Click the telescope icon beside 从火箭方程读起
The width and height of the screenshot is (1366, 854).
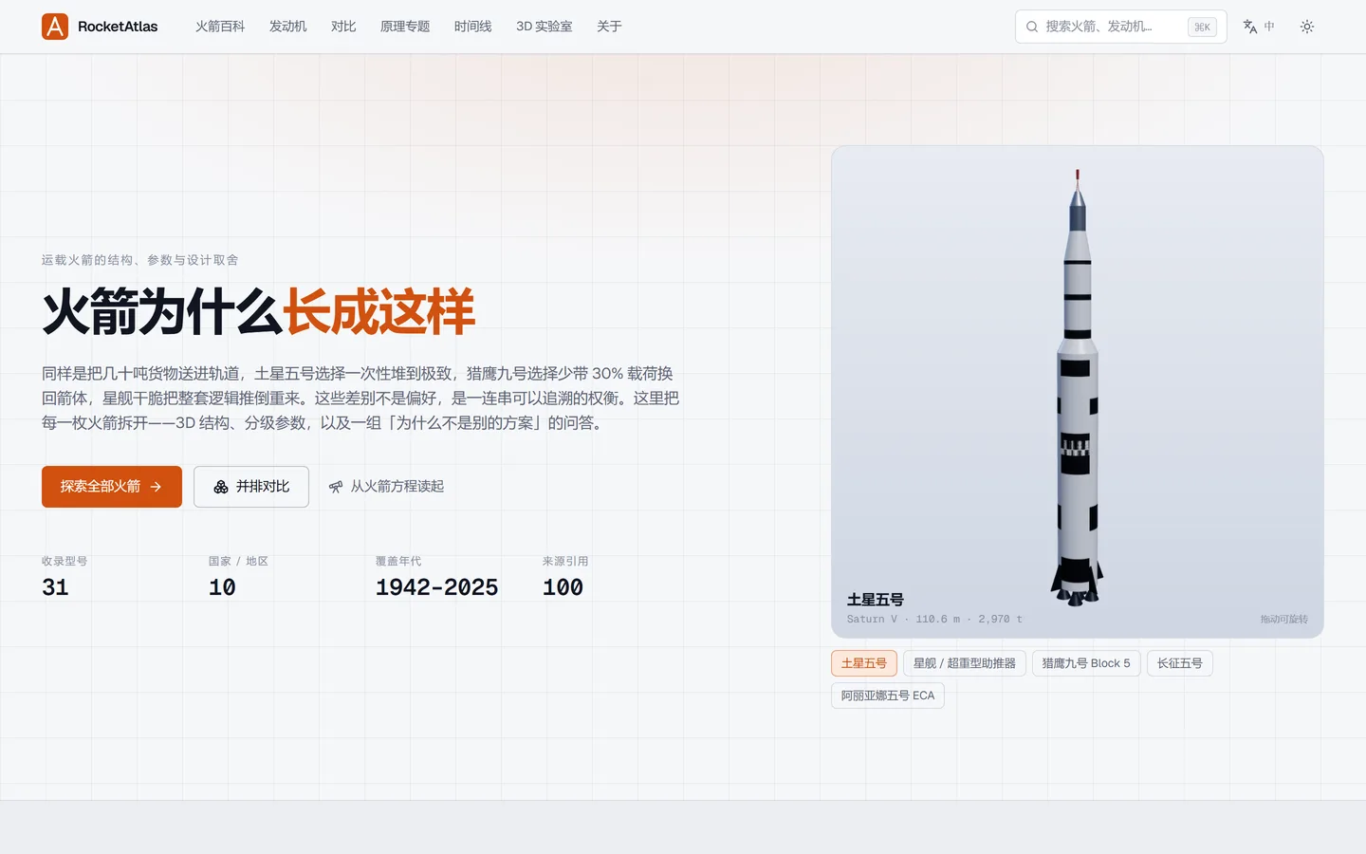(x=336, y=487)
